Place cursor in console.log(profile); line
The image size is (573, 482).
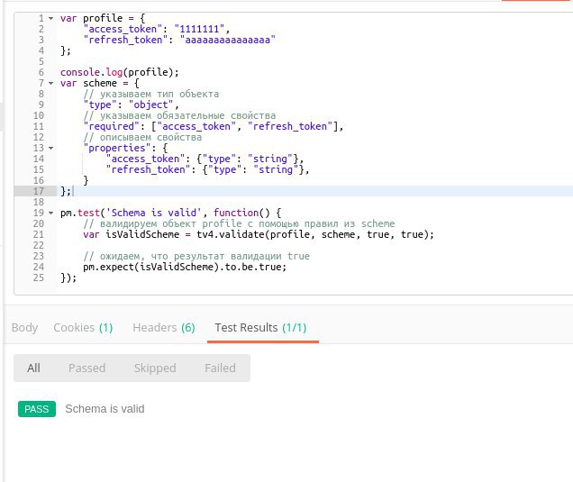tap(120, 72)
